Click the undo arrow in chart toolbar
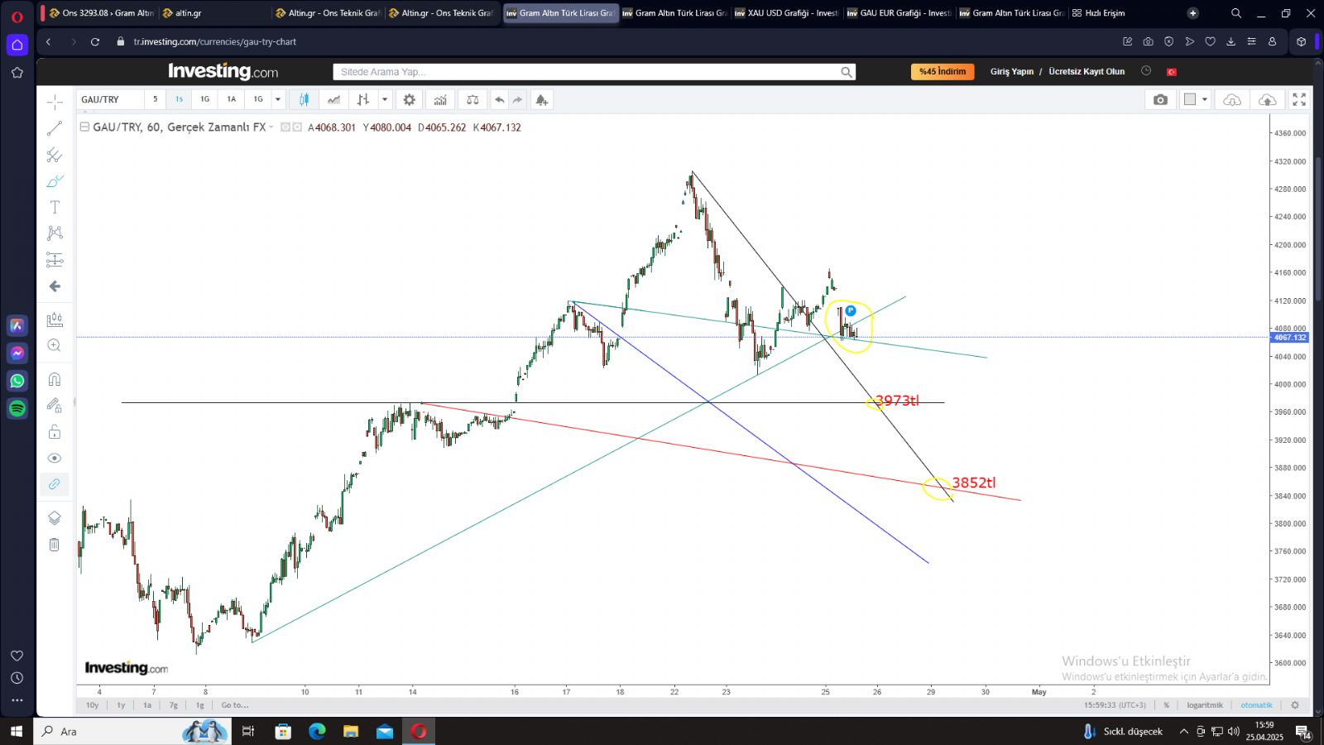Viewport: 1324px width, 745px height. coord(499,99)
